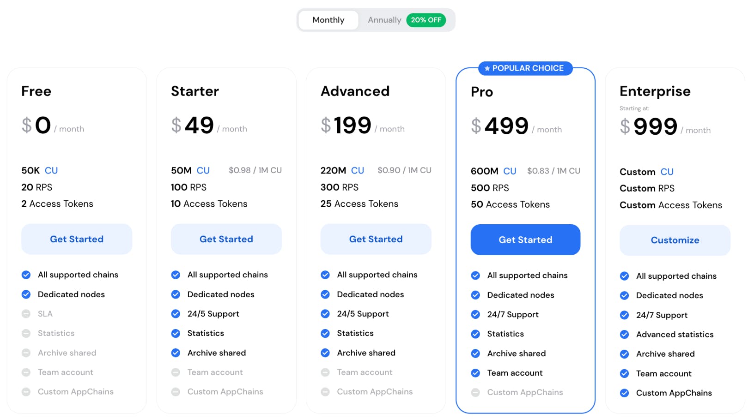Click the CU link in Enterprise plan
This screenshot has height=419, width=754.
point(667,172)
